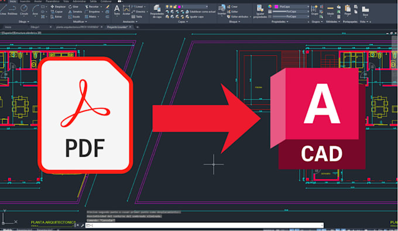Click Igualar capa layer tool
398x231 pixels.
pyautogui.click(x=195, y=17)
